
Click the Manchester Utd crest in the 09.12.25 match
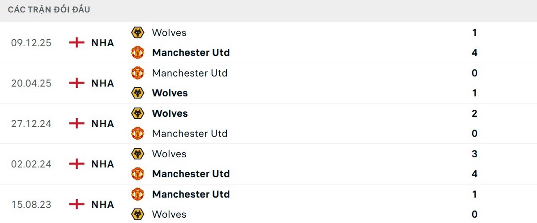137,52
